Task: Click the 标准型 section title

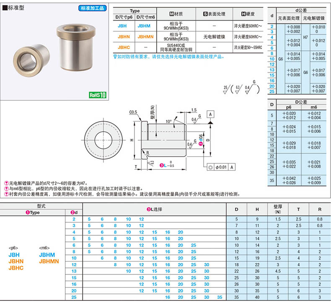Action: (16, 8)
